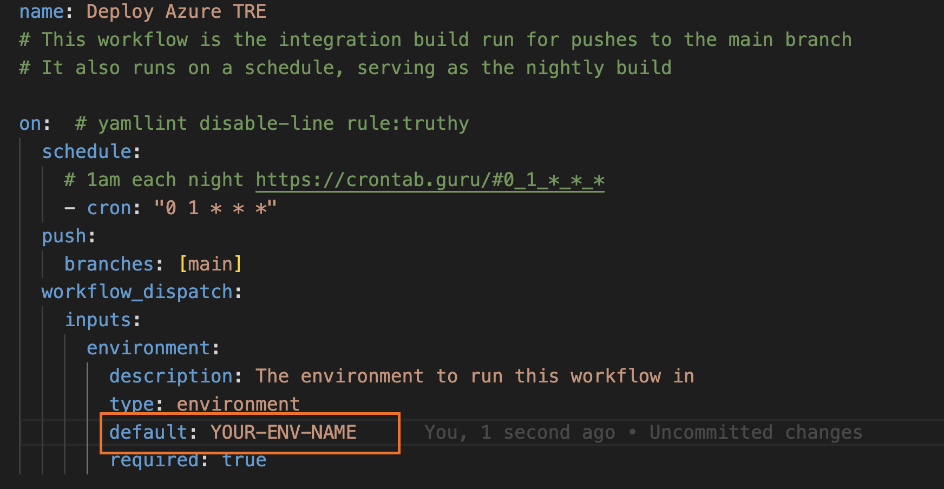Click the description text for the environment input

pyautogui.click(x=475, y=375)
